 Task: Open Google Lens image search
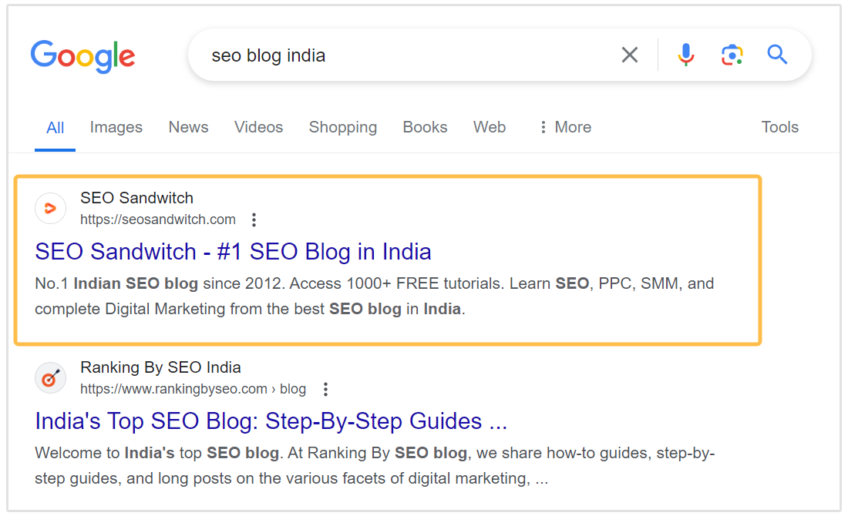(x=732, y=55)
